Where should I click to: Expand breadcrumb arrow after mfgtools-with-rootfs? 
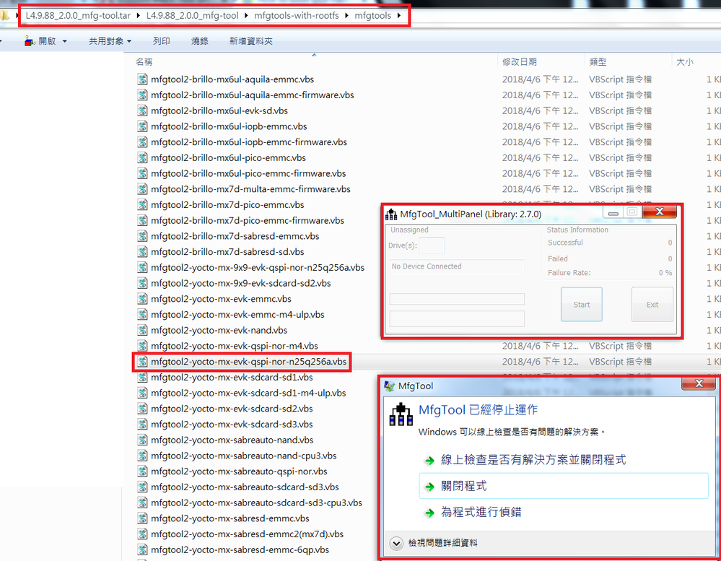tap(346, 16)
